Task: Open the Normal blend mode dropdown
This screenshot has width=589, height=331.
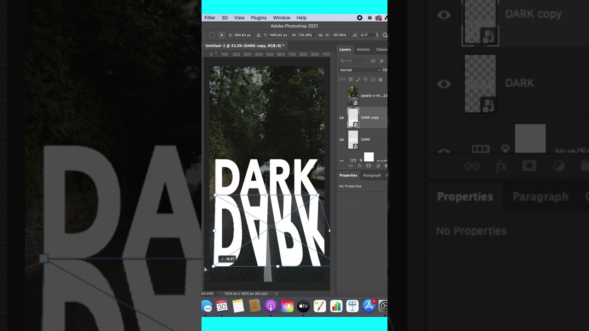Action: pyautogui.click(x=360, y=70)
